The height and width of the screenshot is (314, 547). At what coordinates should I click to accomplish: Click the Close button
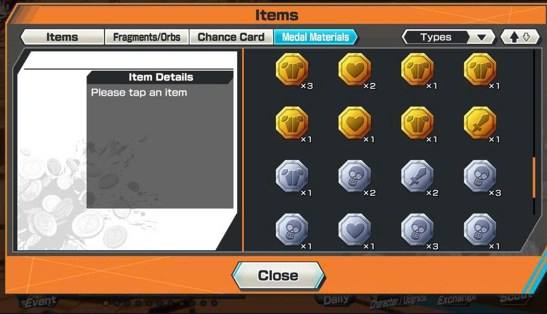[x=278, y=275]
